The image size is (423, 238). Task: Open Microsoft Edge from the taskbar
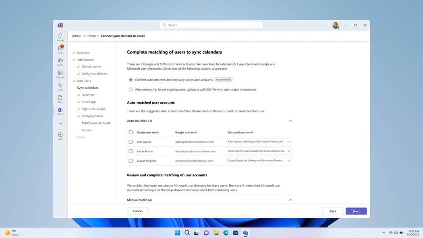(x=226, y=233)
